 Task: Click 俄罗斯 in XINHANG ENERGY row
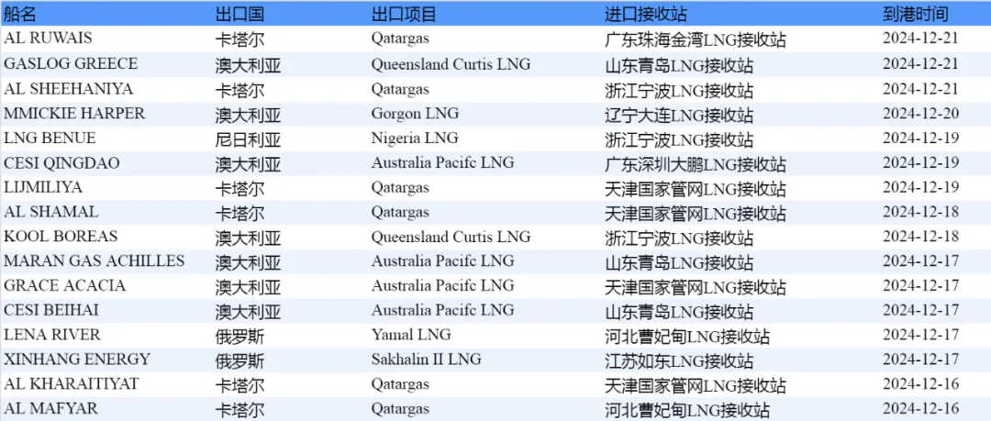[239, 361]
